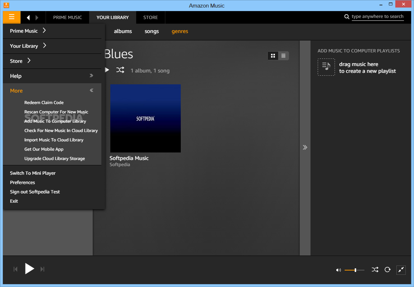Shuffle the Blues genre songs
This screenshot has height=287, width=414.
[120, 70]
